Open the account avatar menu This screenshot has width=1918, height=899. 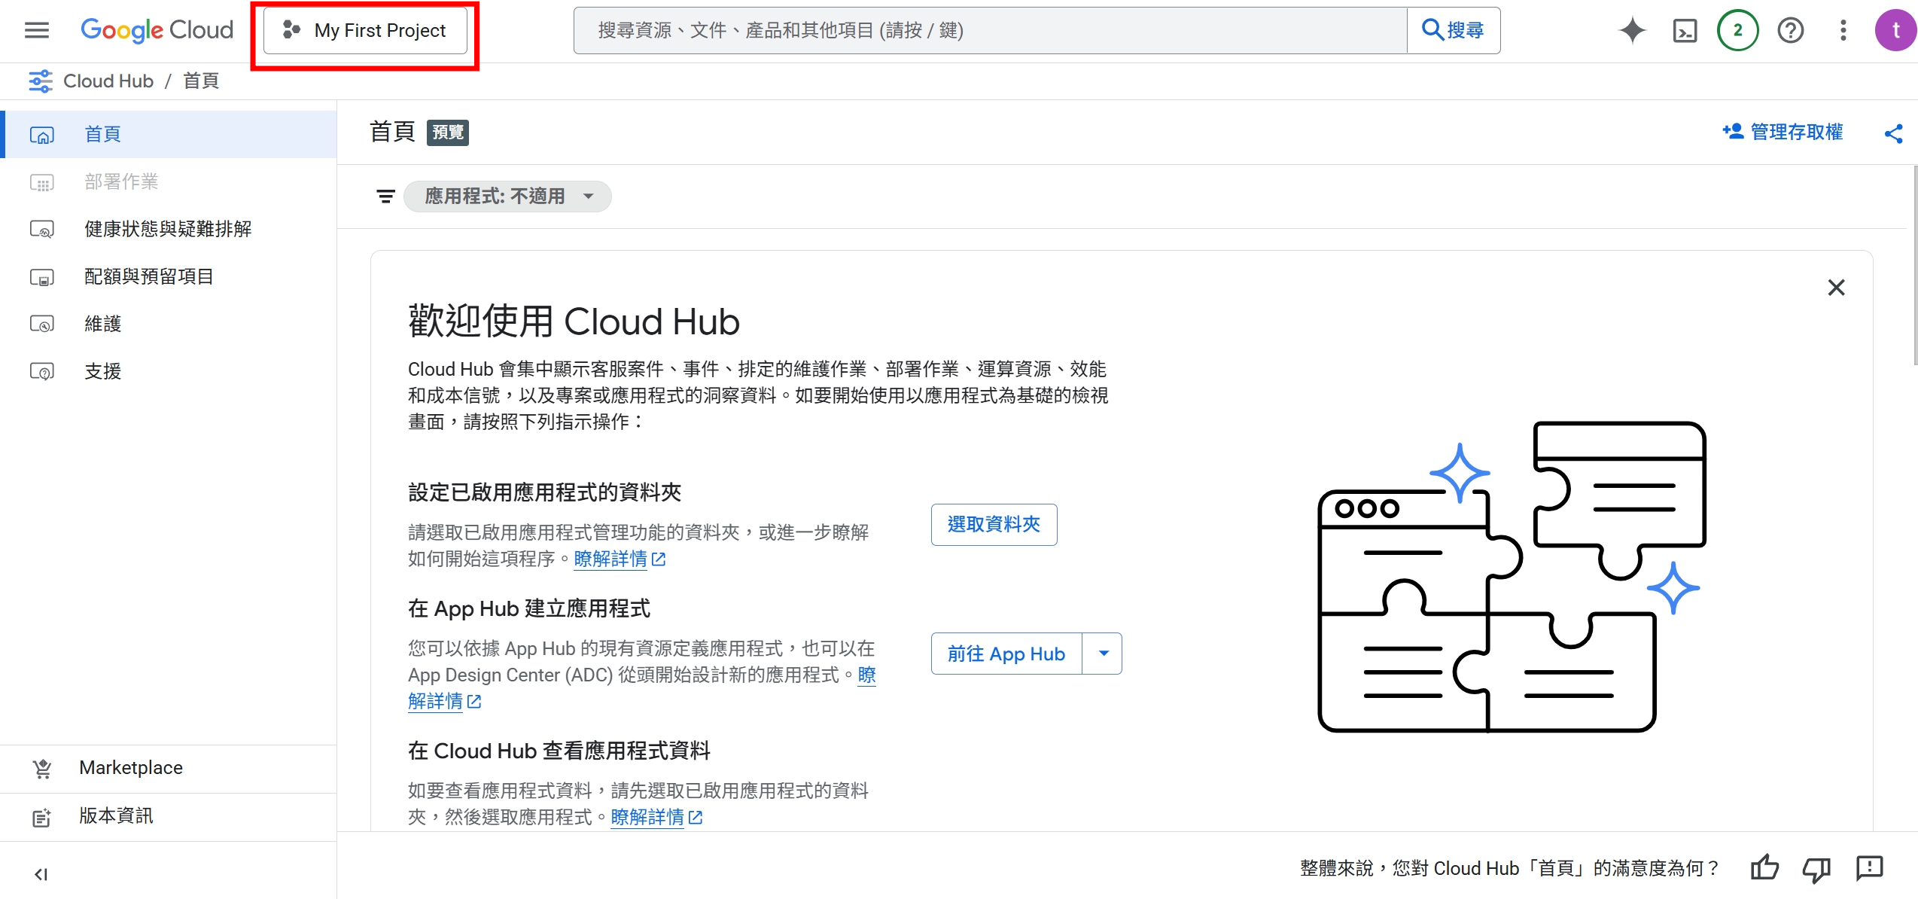pos(1895,30)
